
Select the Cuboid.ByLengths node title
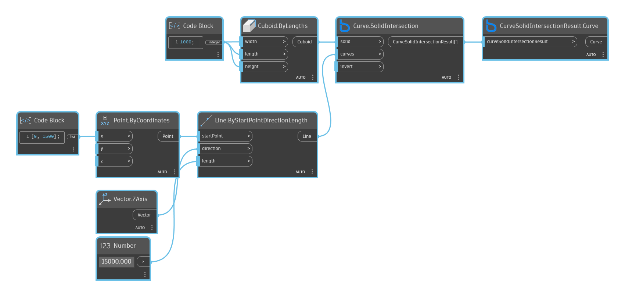coord(283,26)
